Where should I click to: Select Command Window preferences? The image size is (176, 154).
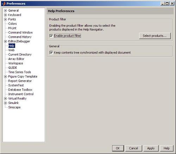tap(20, 32)
